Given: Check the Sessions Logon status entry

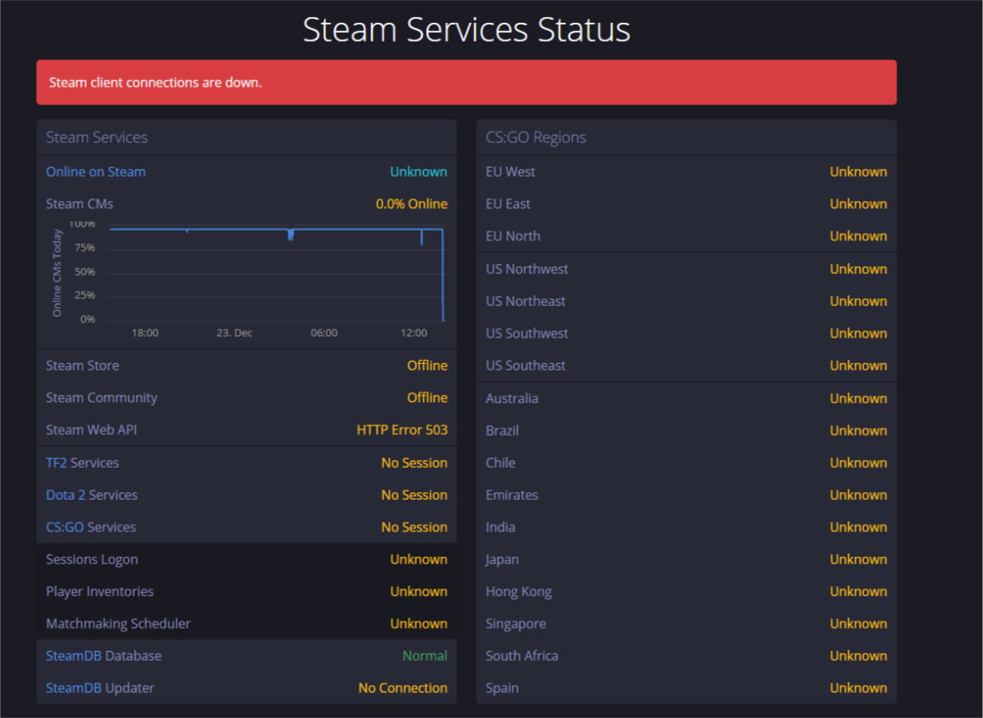Looking at the screenshot, I should click(245, 559).
